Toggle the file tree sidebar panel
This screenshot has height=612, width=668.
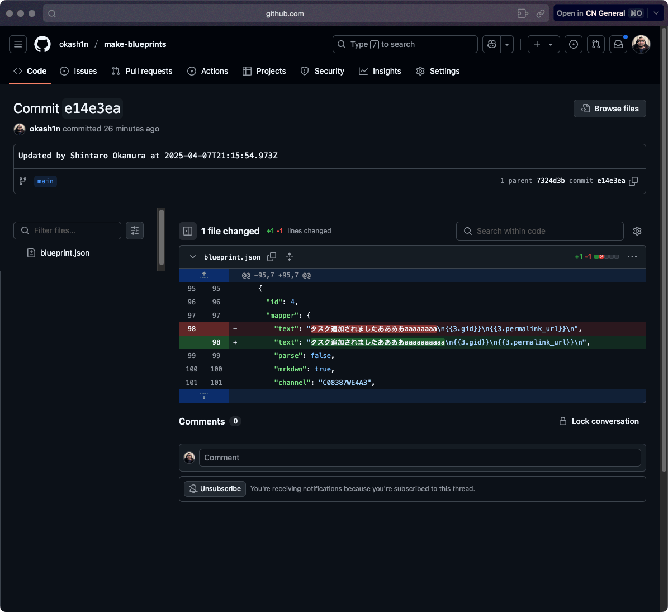[188, 231]
